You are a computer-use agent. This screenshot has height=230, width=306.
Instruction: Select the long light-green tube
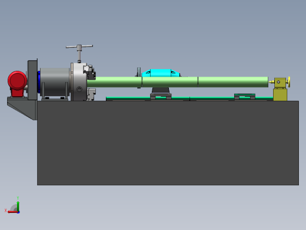178,82
